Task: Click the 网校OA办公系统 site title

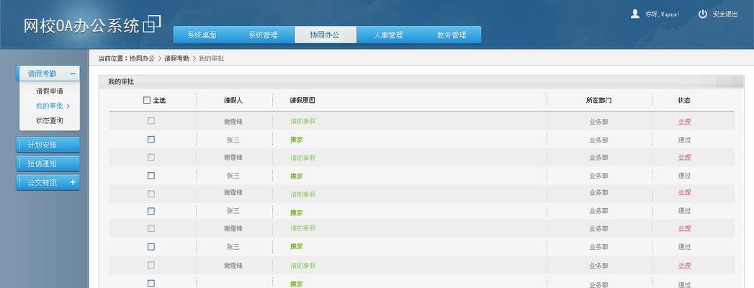Action: (82, 25)
